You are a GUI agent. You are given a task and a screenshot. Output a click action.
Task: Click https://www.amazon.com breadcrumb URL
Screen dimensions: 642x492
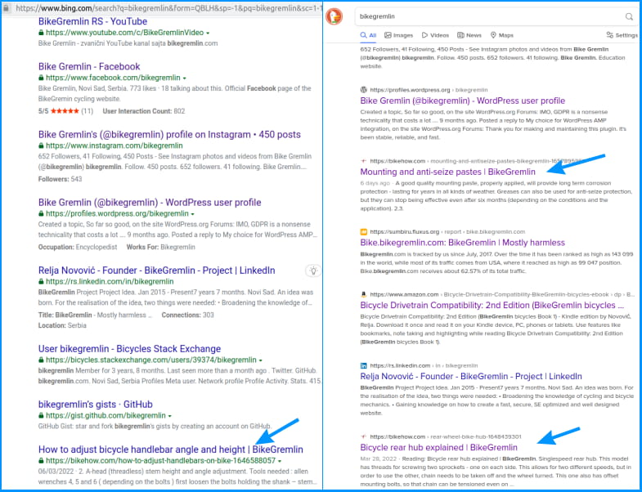[x=404, y=294]
